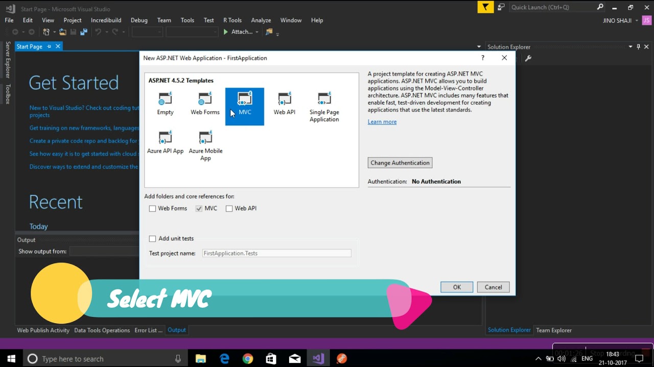Pick the Single Page Application template
Image resolution: width=654 pixels, height=367 pixels.
pos(324,107)
